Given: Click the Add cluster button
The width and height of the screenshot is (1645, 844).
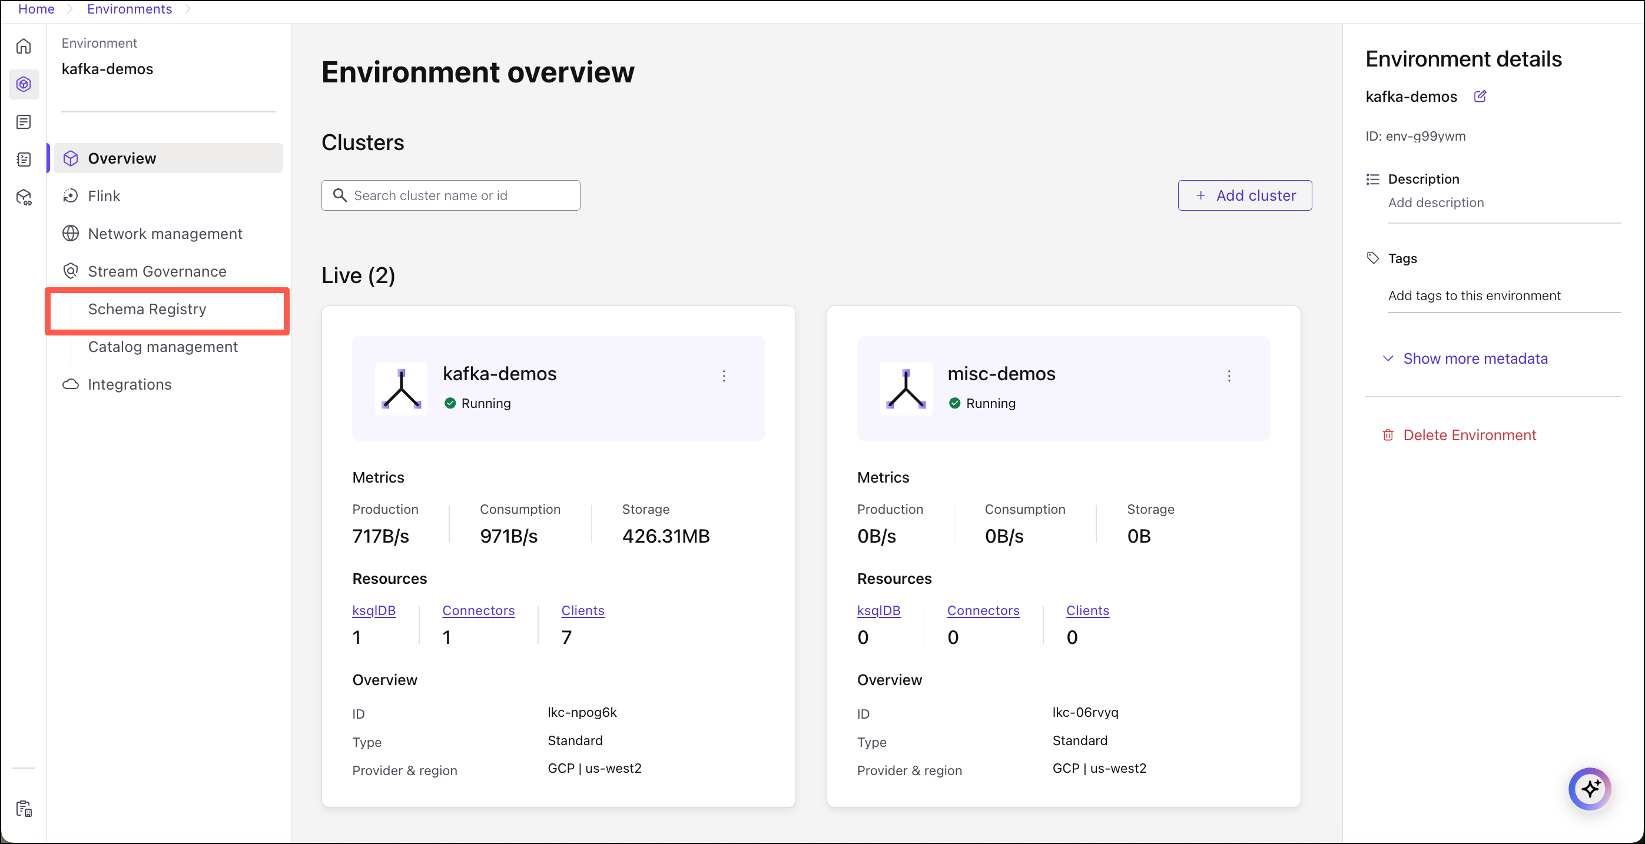Looking at the screenshot, I should point(1244,195).
